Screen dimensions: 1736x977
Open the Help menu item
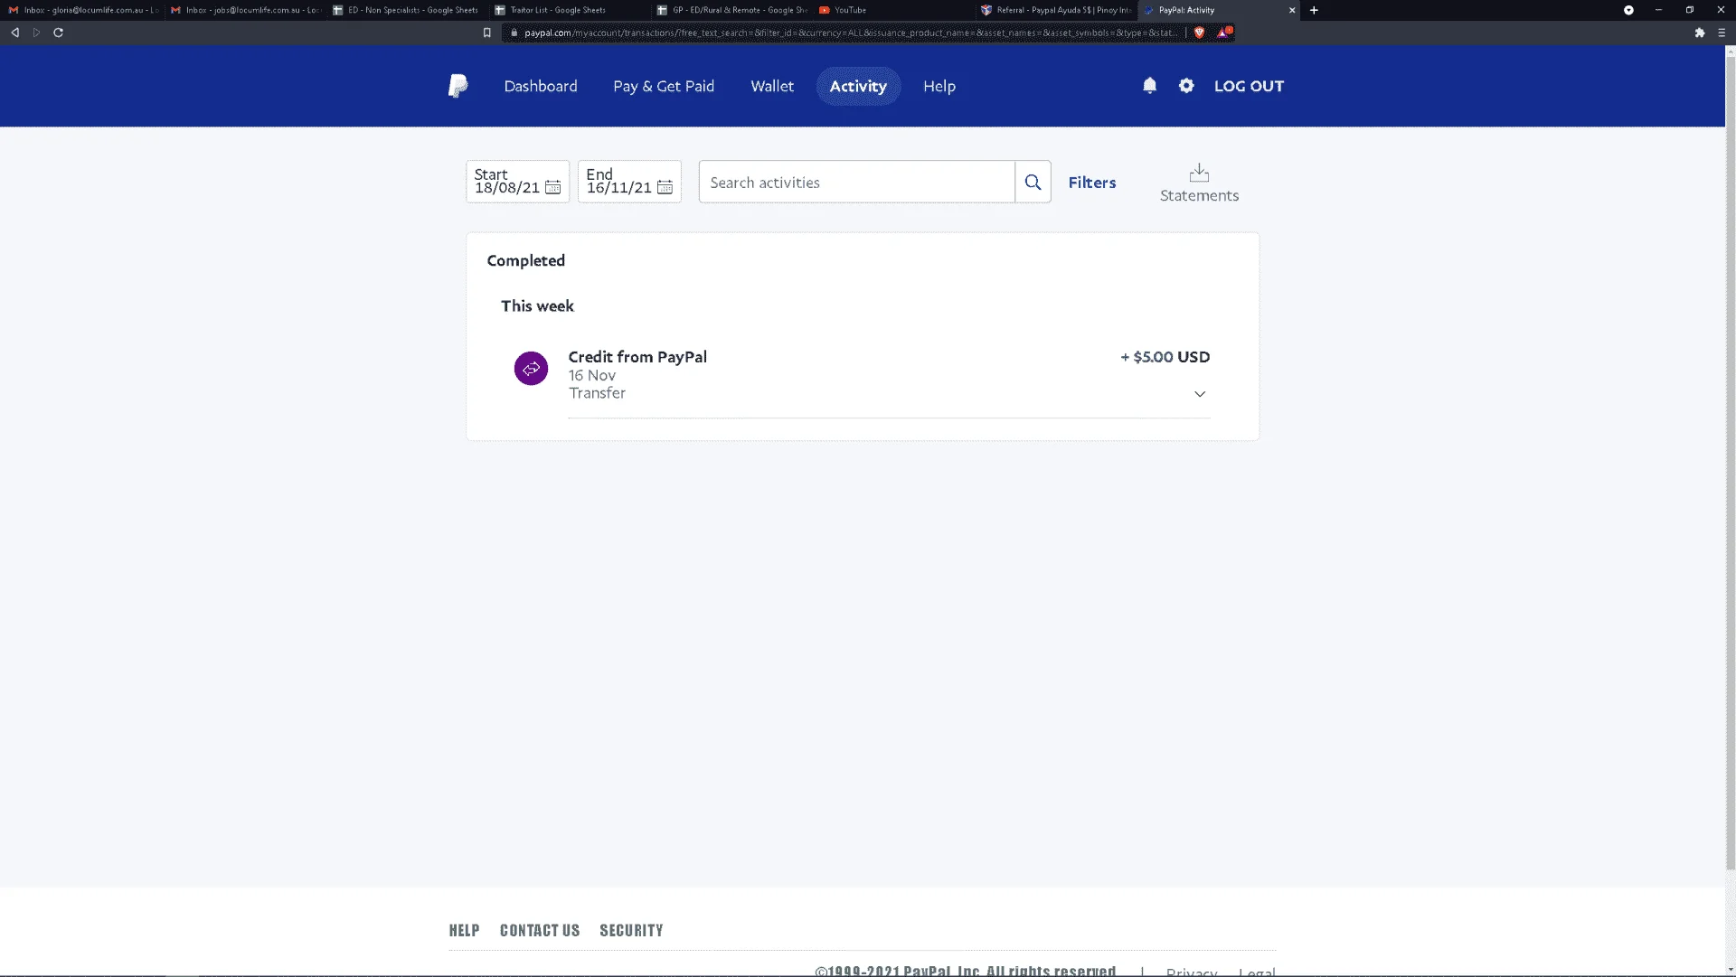(x=939, y=86)
